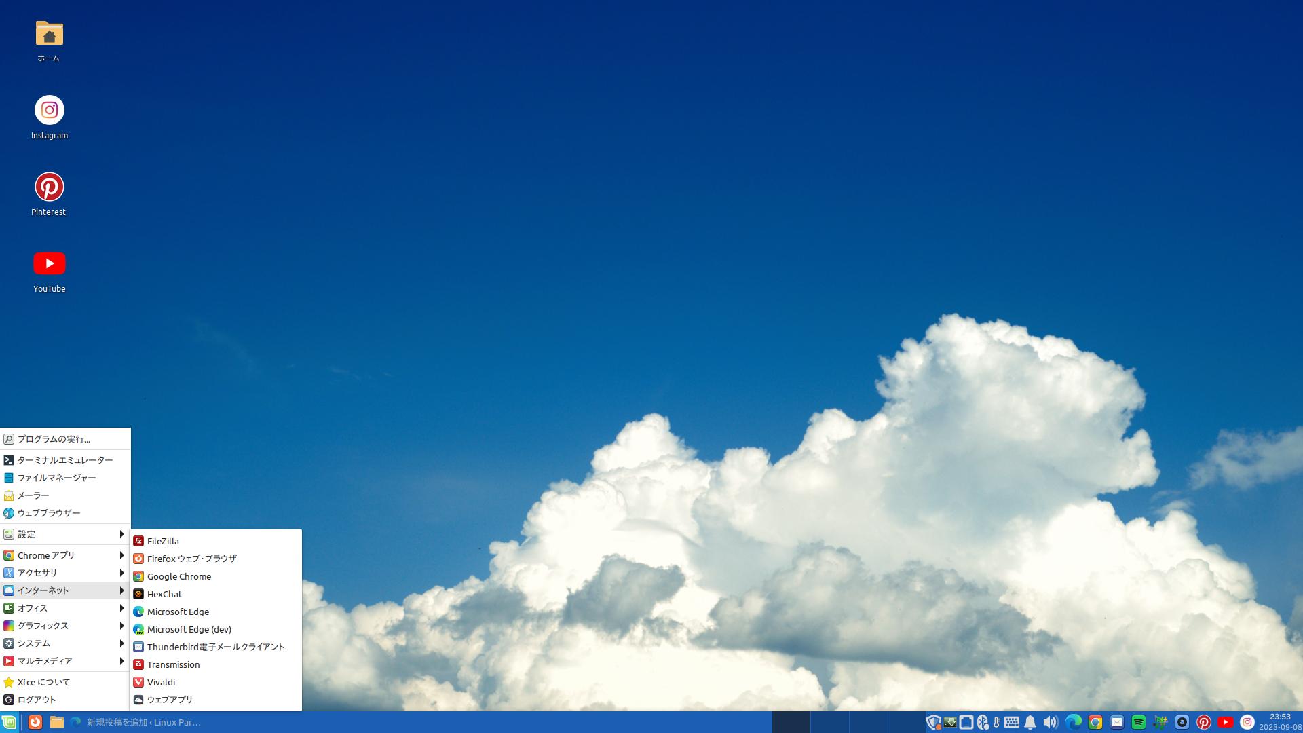1303x733 pixels.
Task: Expand the Chrome アプリ submenu
Action: pyautogui.click(x=65, y=555)
